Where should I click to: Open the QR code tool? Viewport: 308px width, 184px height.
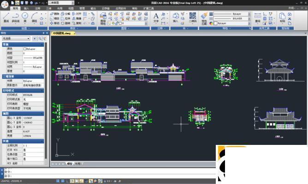(x=193, y=17)
